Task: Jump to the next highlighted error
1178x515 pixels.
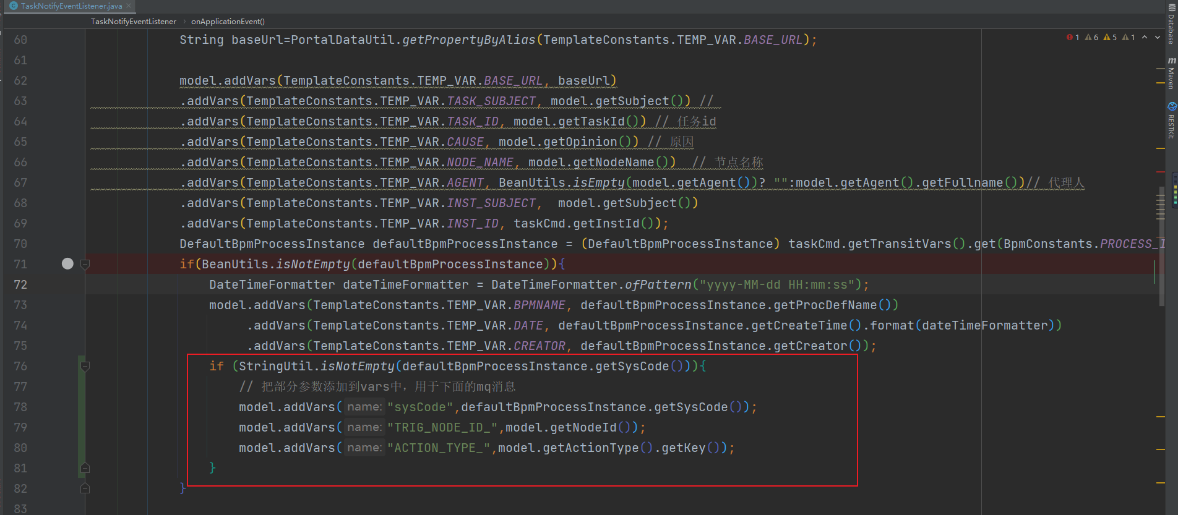Action: coord(1158,38)
